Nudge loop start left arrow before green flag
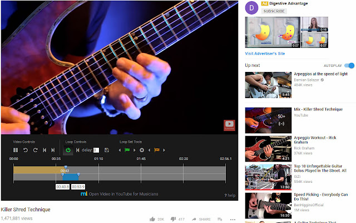Viewport: 356px width, 223px height. [x=120, y=150]
